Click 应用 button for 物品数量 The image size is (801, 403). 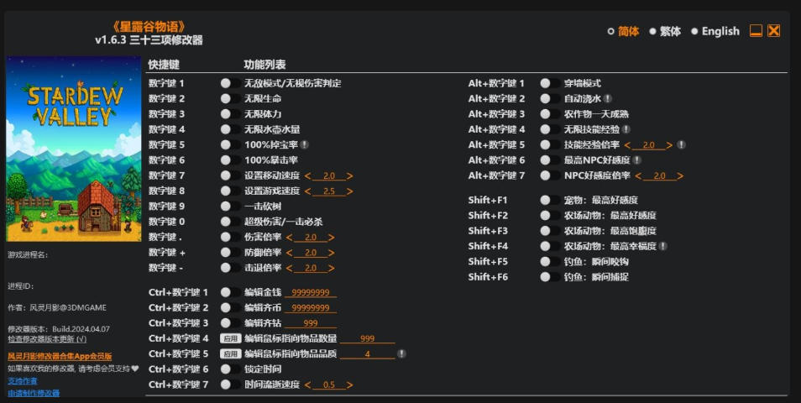[230, 338]
